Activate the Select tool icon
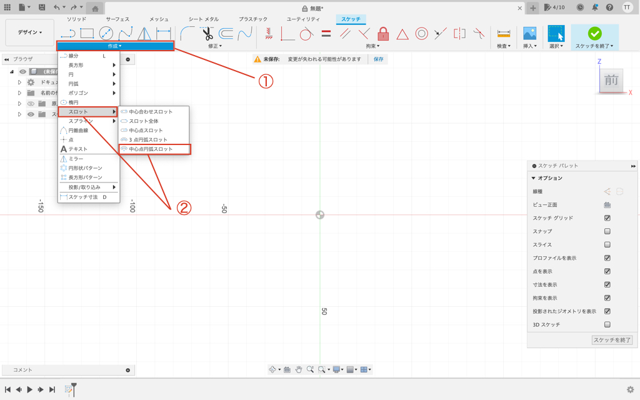Viewport: 640px width, 400px height. click(x=556, y=34)
